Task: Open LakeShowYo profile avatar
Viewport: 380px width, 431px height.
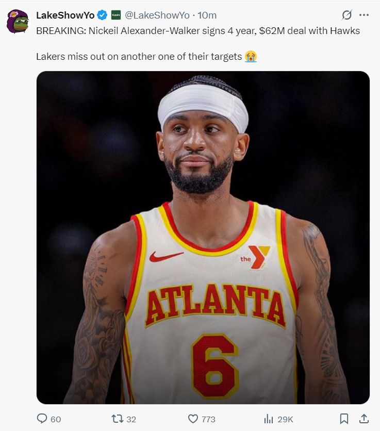Action: point(18,21)
